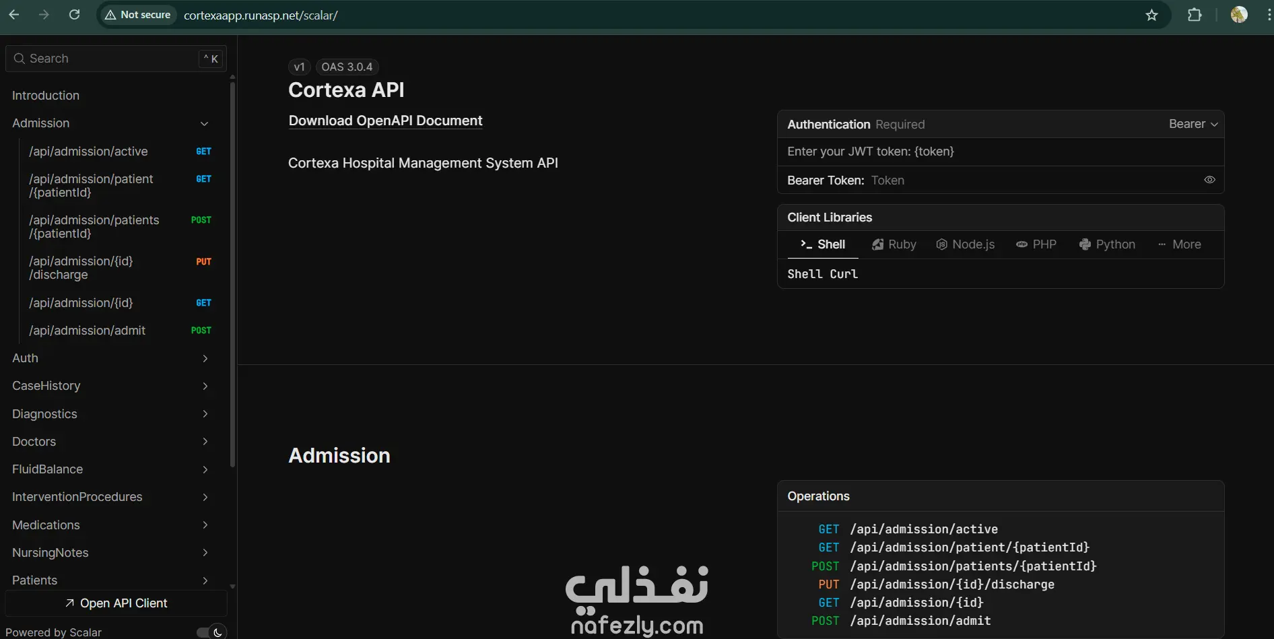Open the browser three-dot menu
This screenshot has width=1274, height=639.
(x=1268, y=15)
